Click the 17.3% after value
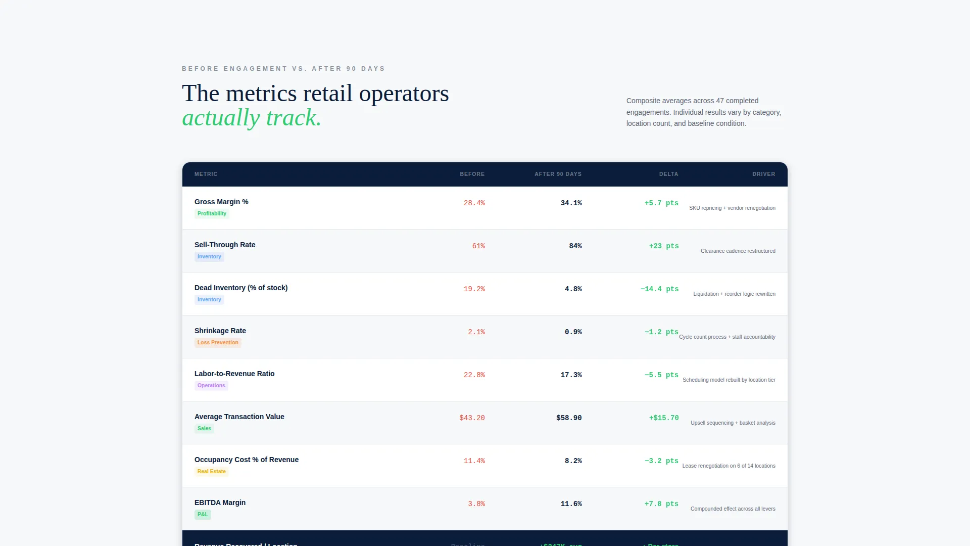The image size is (970, 546). pyautogui.click(x=571, y=375)
